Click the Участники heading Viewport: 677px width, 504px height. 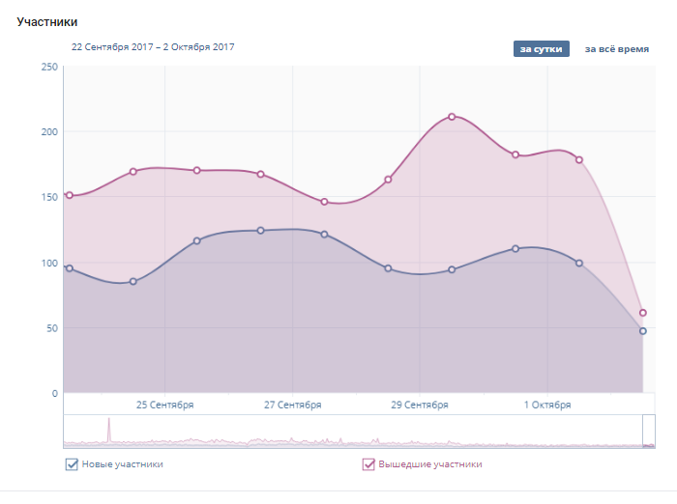click(x=46, y=21)
